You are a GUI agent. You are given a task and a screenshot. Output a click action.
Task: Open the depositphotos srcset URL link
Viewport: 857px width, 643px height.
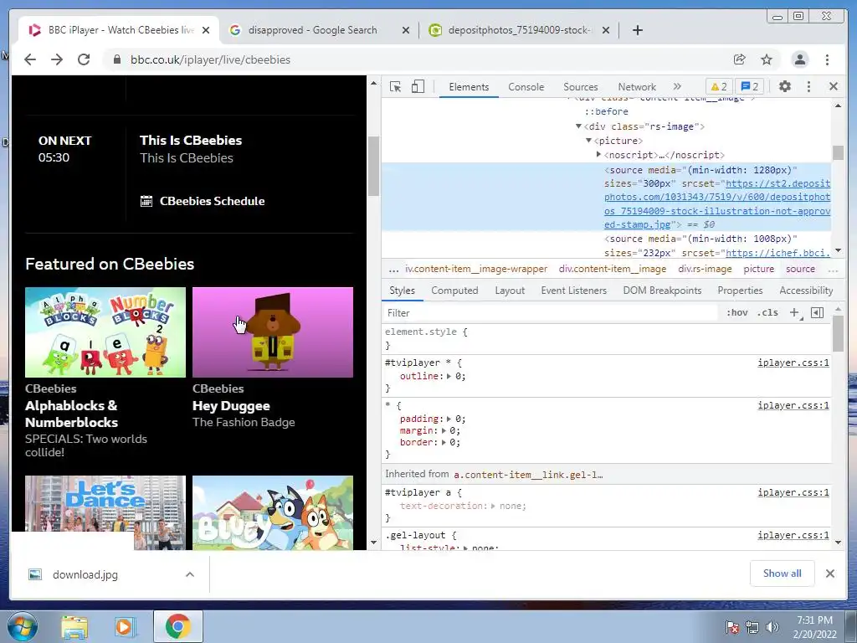coord(717,204)
